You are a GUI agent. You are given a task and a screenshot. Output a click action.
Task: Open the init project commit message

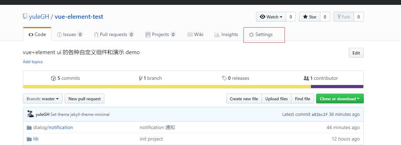pyautogui.click(x=151, y=139)
